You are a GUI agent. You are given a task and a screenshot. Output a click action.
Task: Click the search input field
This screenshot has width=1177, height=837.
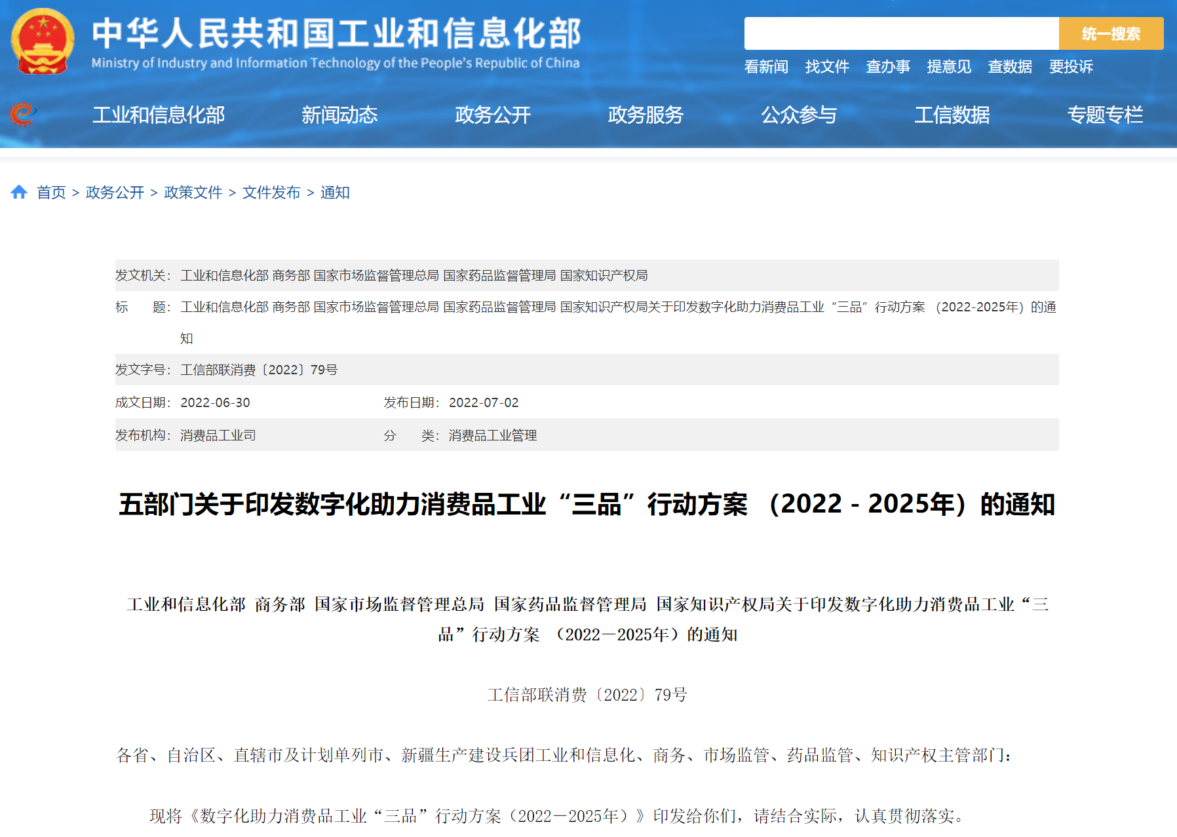click(901, 33)
